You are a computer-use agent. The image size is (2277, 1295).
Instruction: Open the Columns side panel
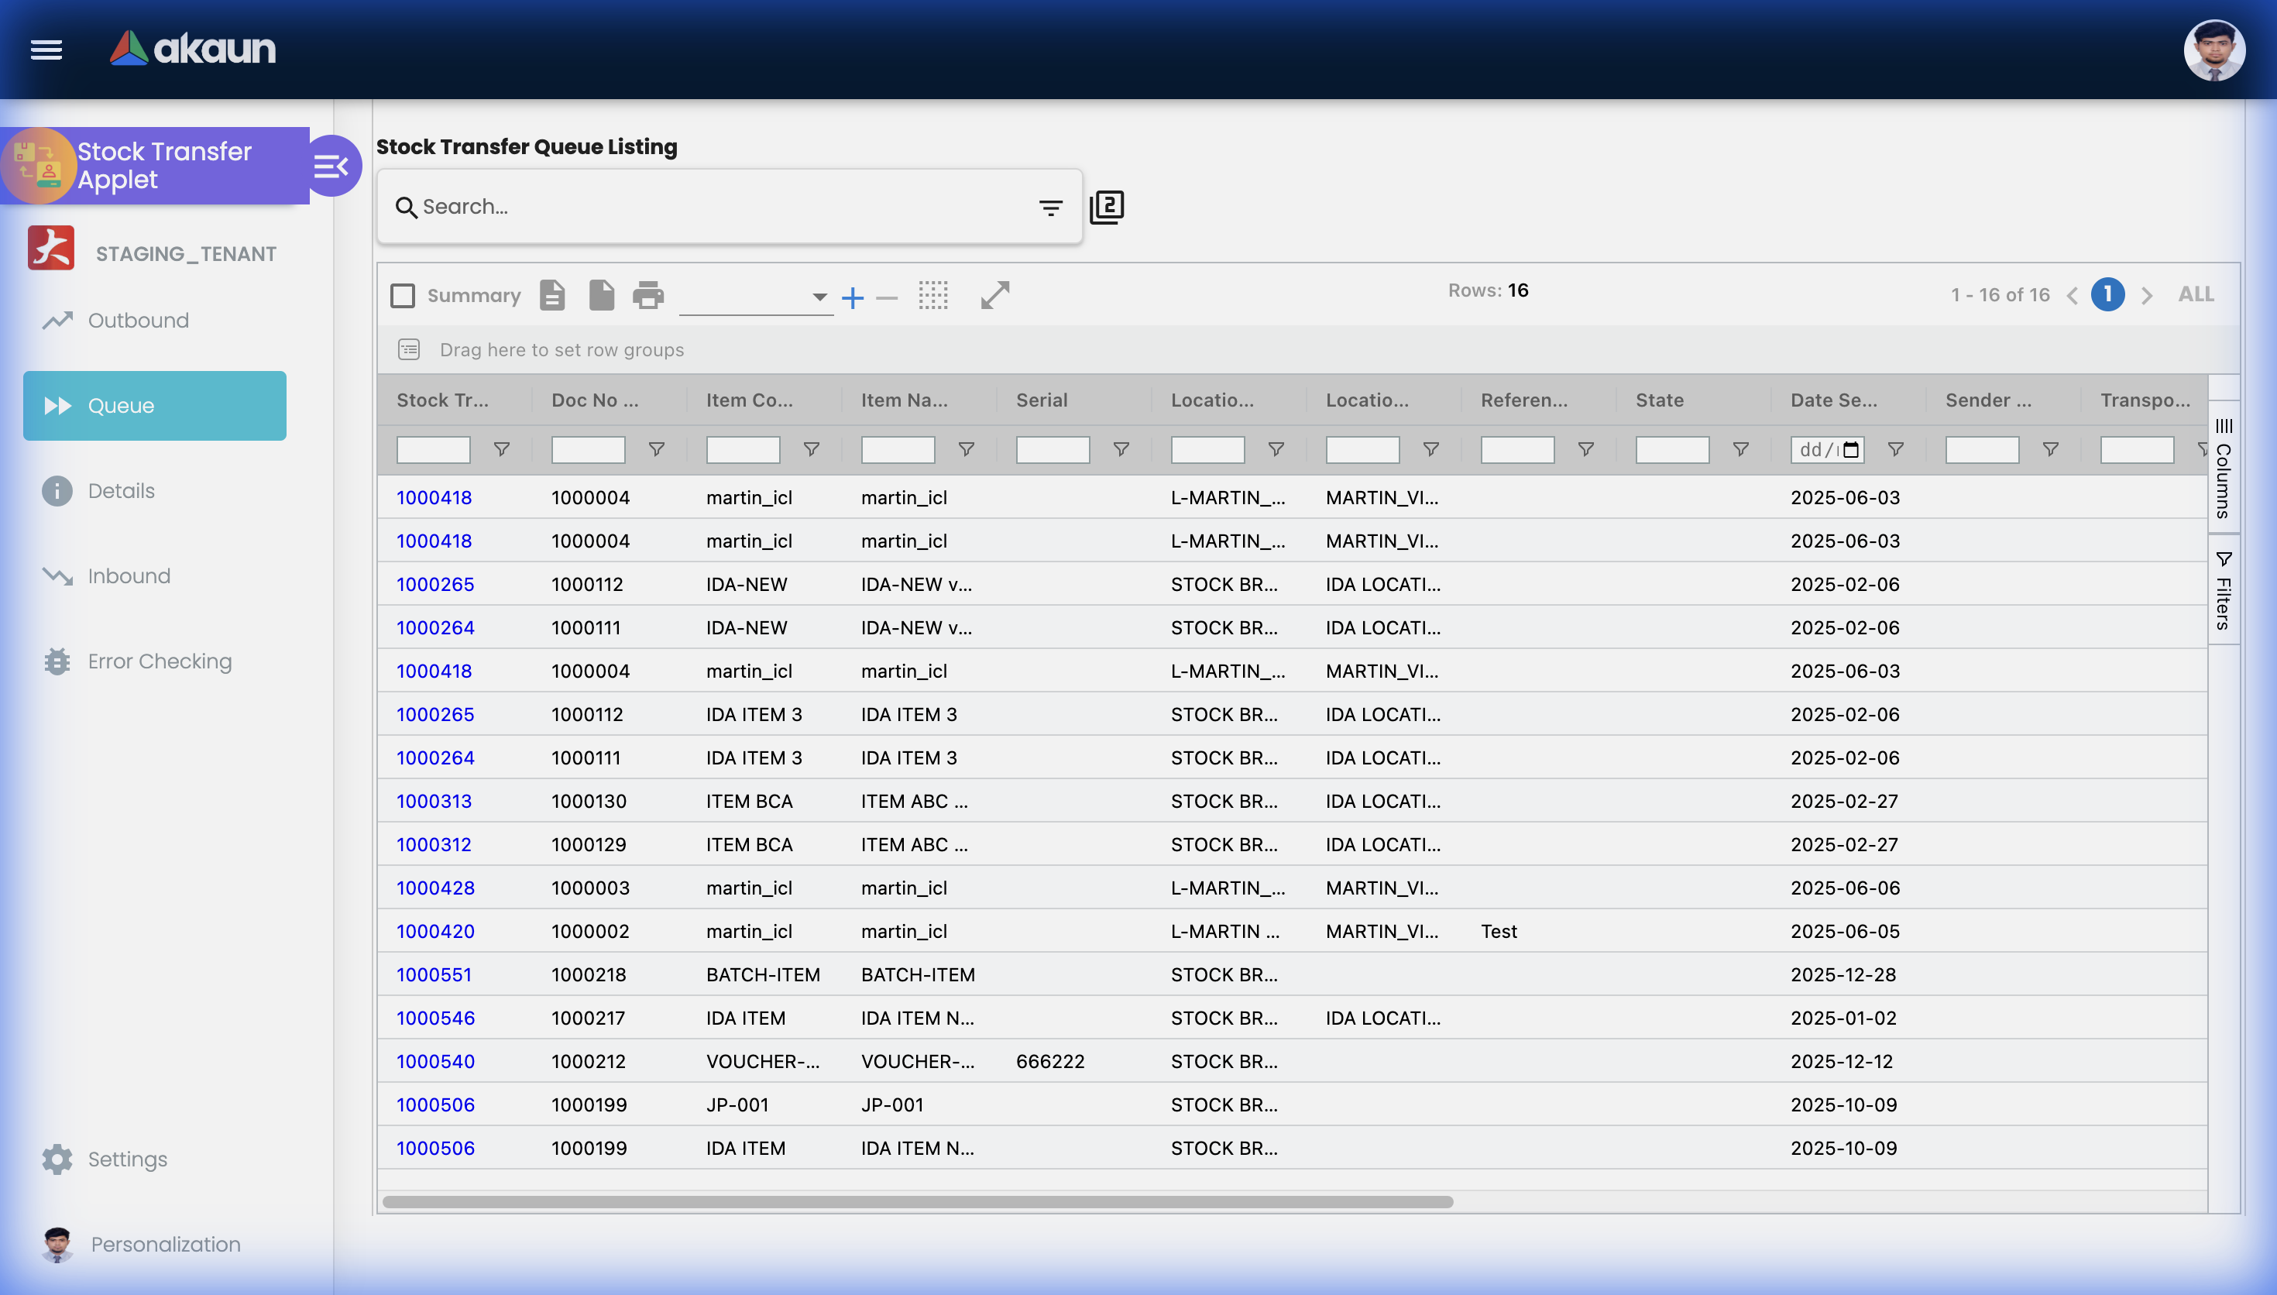tap(2224, 467)
